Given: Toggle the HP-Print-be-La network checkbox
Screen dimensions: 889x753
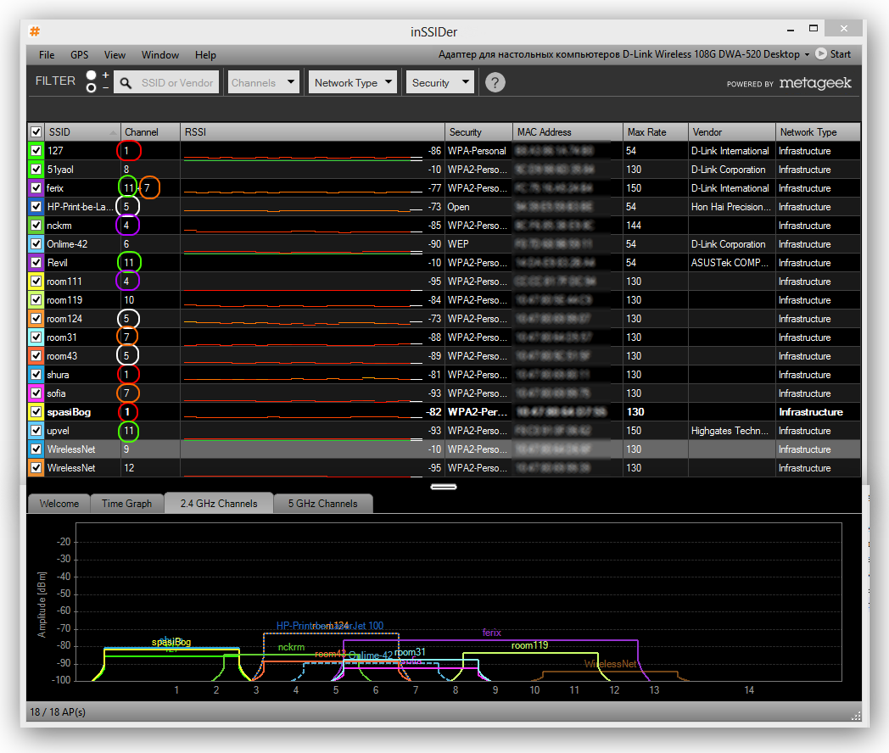Looking at the screenshot, I should (x=36, y=207).
